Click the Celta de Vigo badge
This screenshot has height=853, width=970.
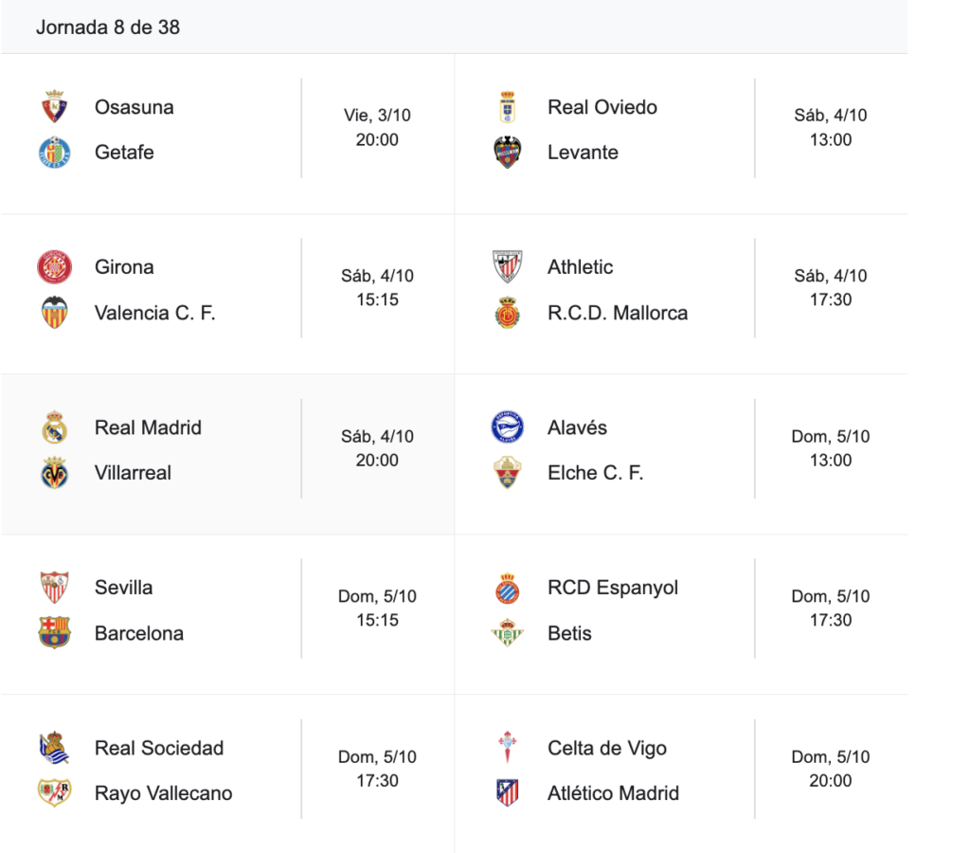(x=508, y=748)
